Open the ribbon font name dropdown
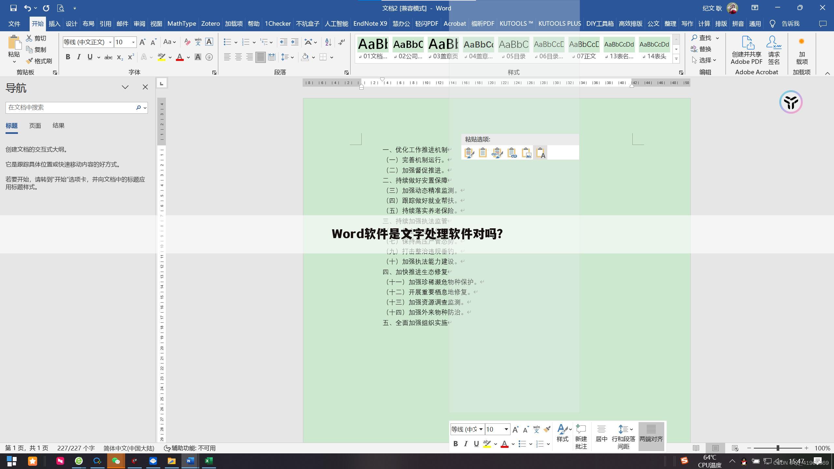Viewport: 834px width, 469px height. click(x=110, y=42)
